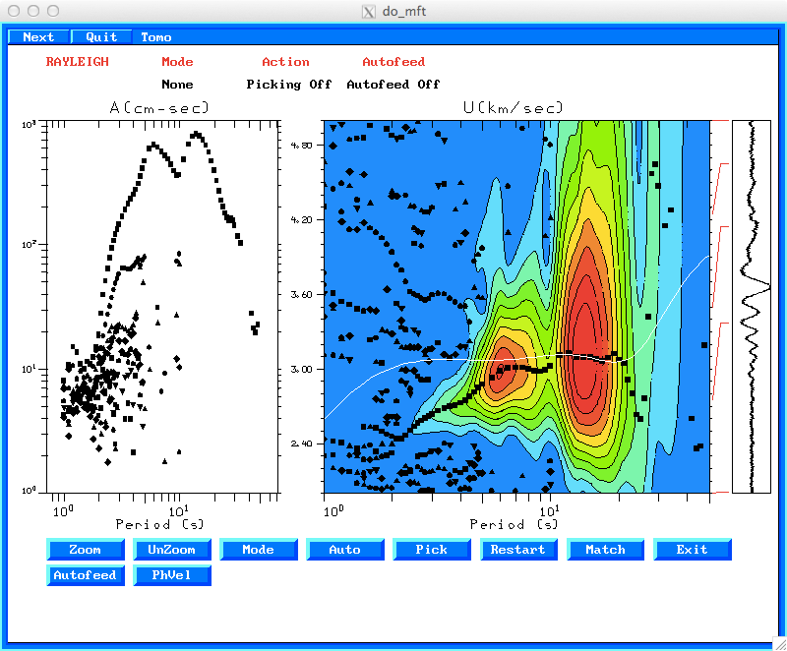Click the 'Picking Off' status text

289,85
